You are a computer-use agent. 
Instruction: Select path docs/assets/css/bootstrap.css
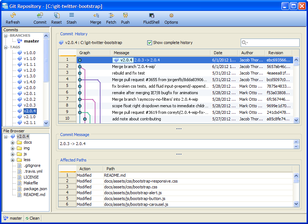(x=131, y=187)
